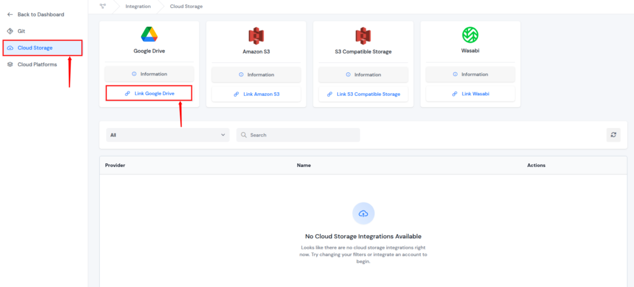
Task: Click the Cloud Storage breadcrumb
Action: (186, 6)
